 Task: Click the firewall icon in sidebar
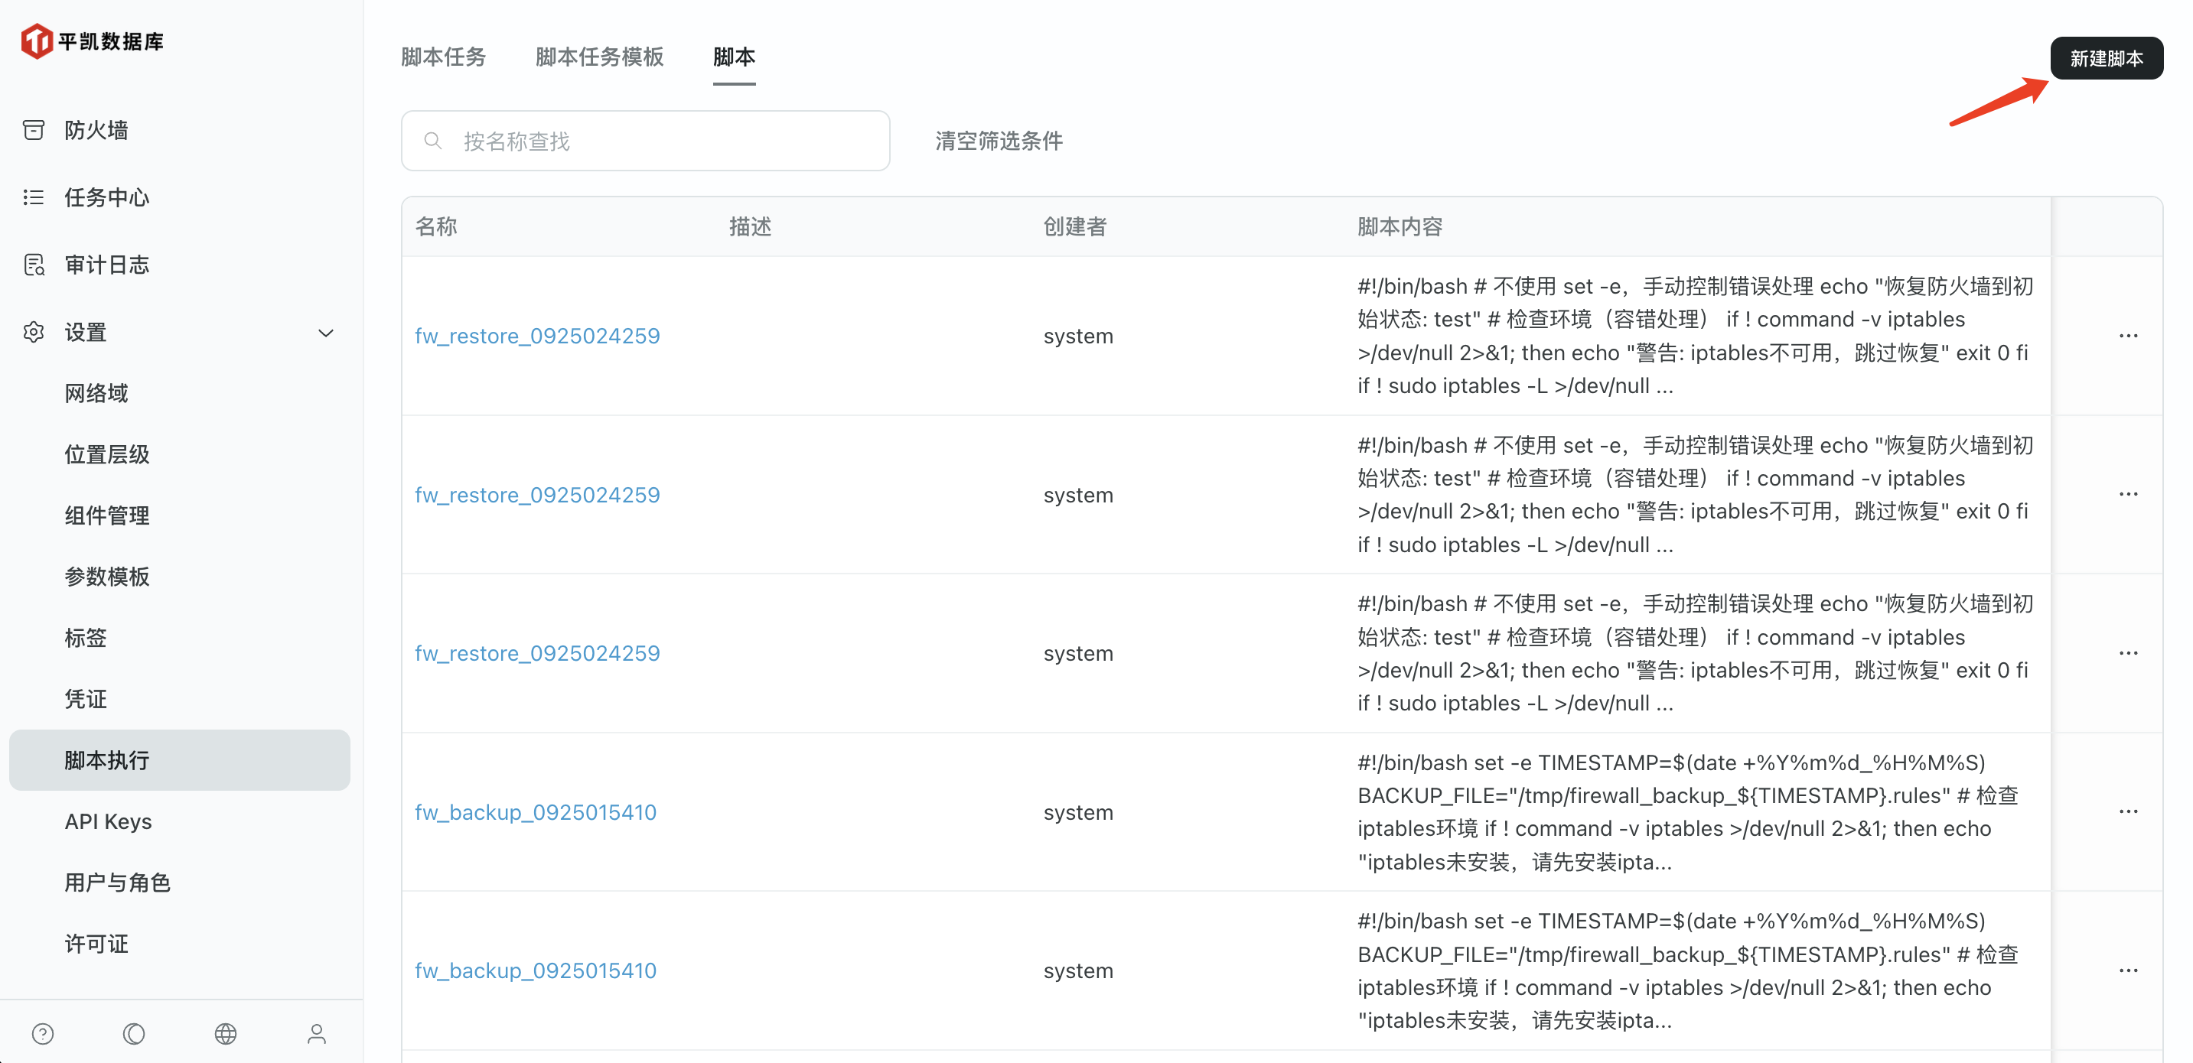coord(34,130)
